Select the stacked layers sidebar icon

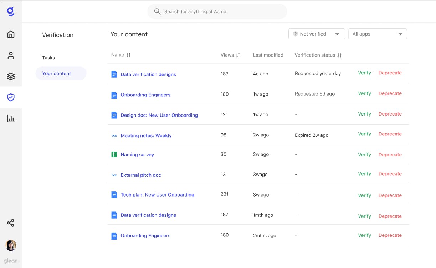point(11,76)
